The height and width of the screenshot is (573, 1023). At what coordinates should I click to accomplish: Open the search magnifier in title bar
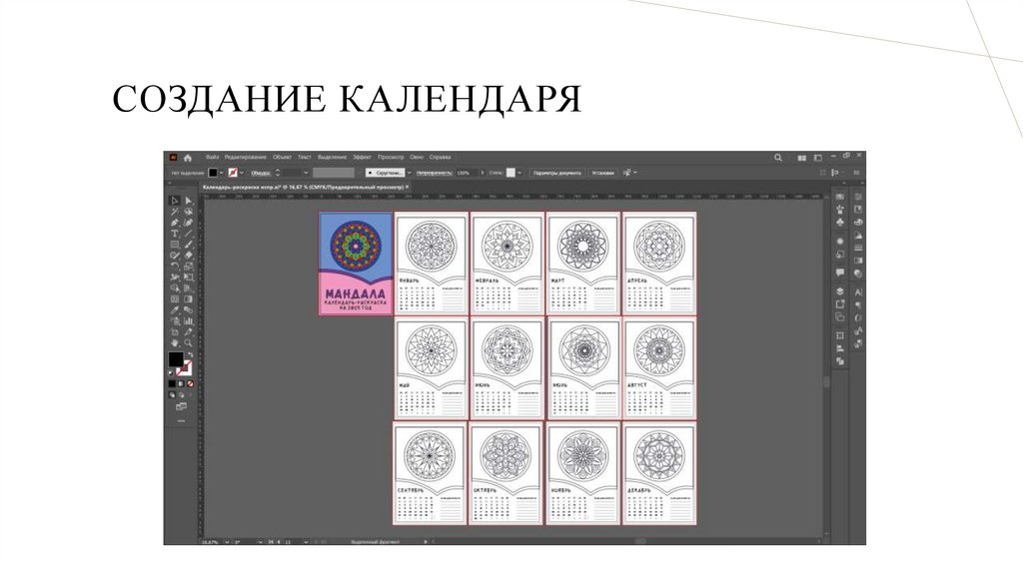[x=777, y=158]
